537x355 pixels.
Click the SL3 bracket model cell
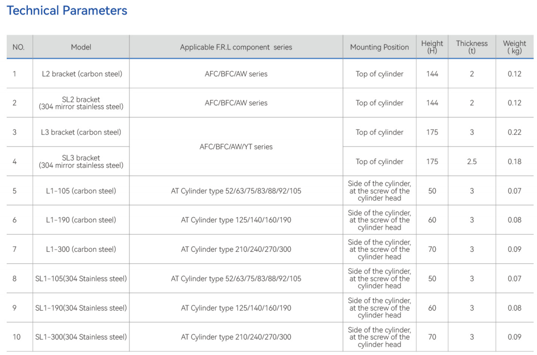point(81,162)
